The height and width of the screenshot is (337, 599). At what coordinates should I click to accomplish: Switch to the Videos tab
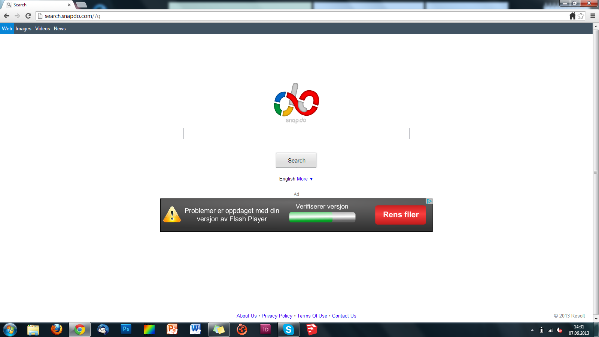coord(43,28)
